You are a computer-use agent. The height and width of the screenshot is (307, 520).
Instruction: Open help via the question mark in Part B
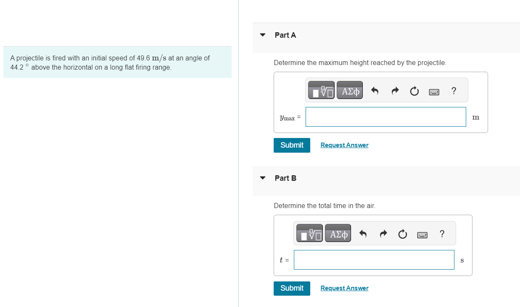click(x=442, y=234)
